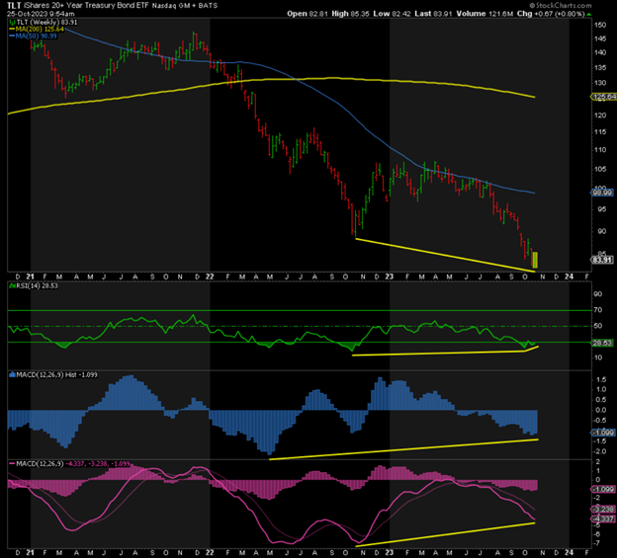Click the MACD(12,26,9) Hist -1.099 panel label

pyautogui.click(x=56, y=375)
